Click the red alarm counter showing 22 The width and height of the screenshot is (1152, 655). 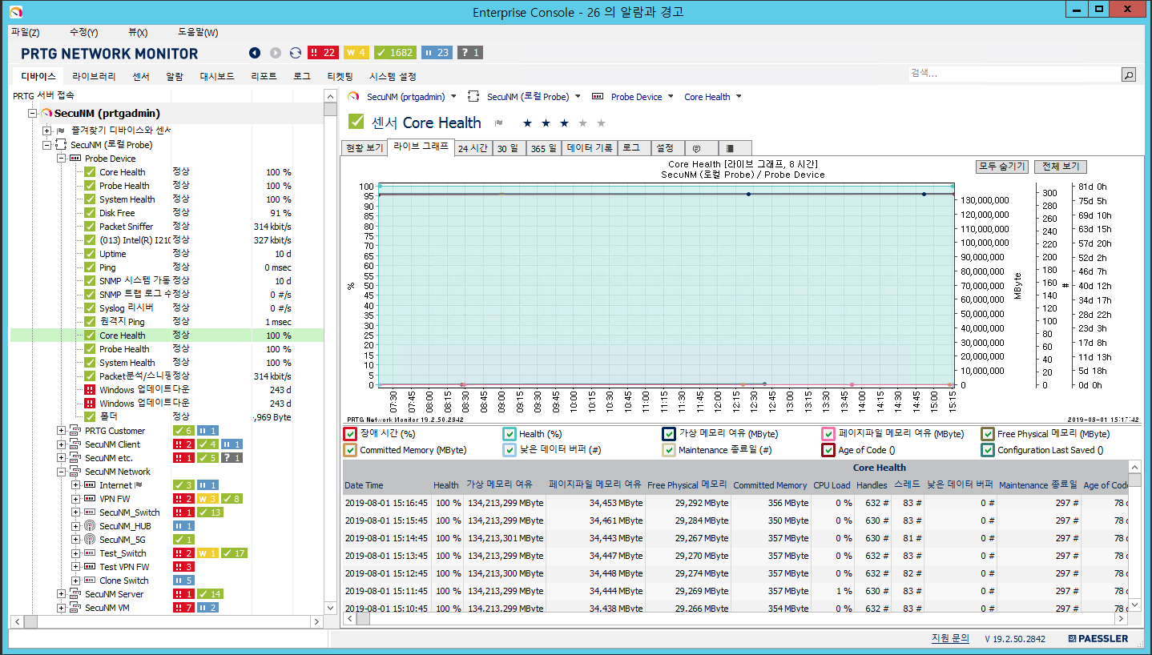[x=323, y=52]
